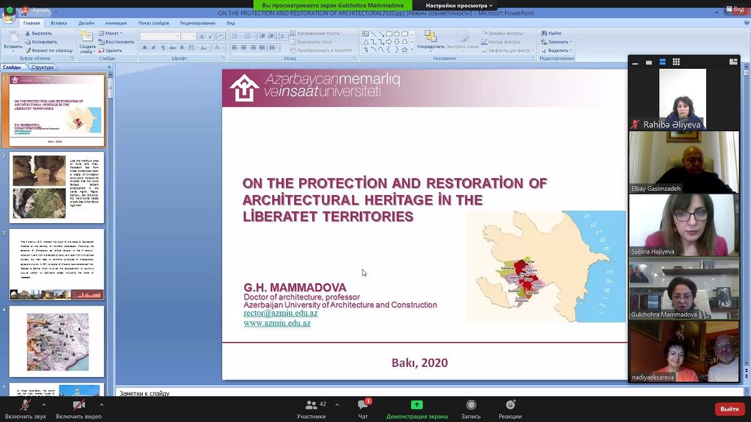Screen dimensions: 751x422
Task: Open Реакции reactions menu
Action: pyautogui.click(x=510, y=409)
